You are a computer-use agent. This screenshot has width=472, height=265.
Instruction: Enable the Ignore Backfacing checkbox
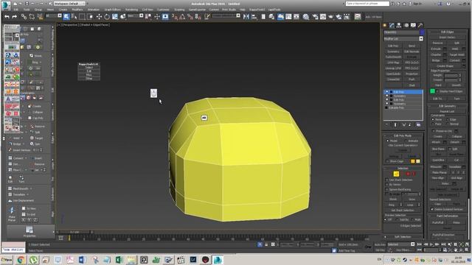tap(386, 190)
